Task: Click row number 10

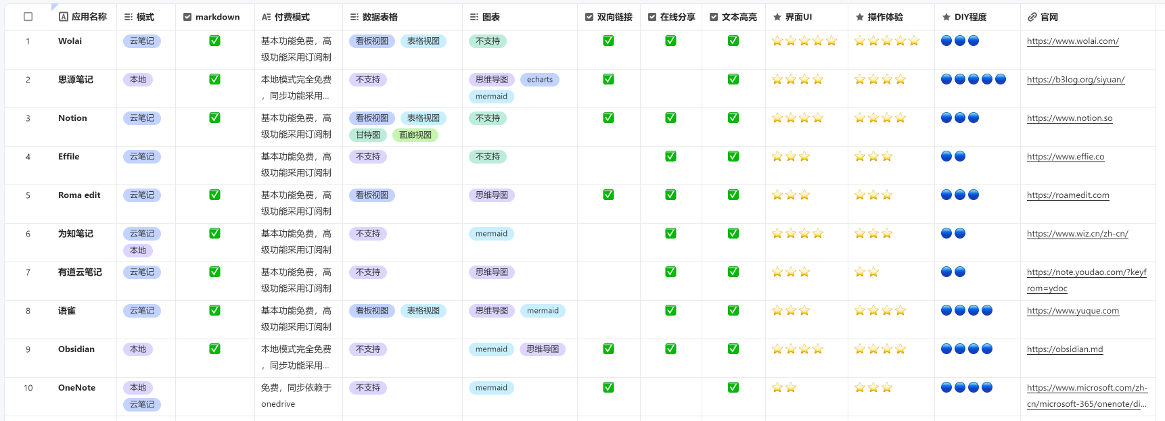Action: tap(28, 388)
